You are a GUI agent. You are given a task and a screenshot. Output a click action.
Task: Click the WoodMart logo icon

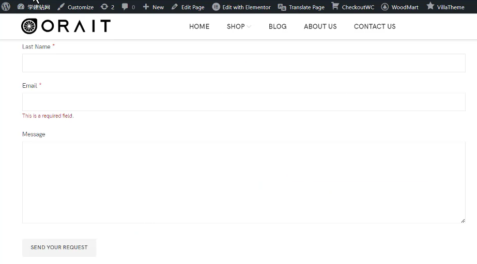click(x=385, y=7)
